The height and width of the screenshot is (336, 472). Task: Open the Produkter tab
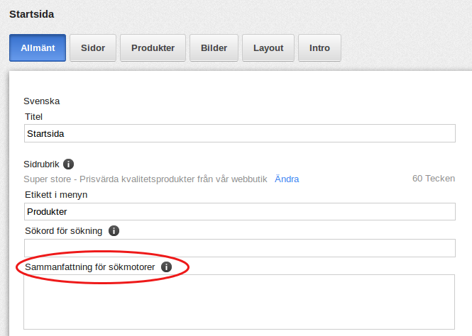(153, 47)
